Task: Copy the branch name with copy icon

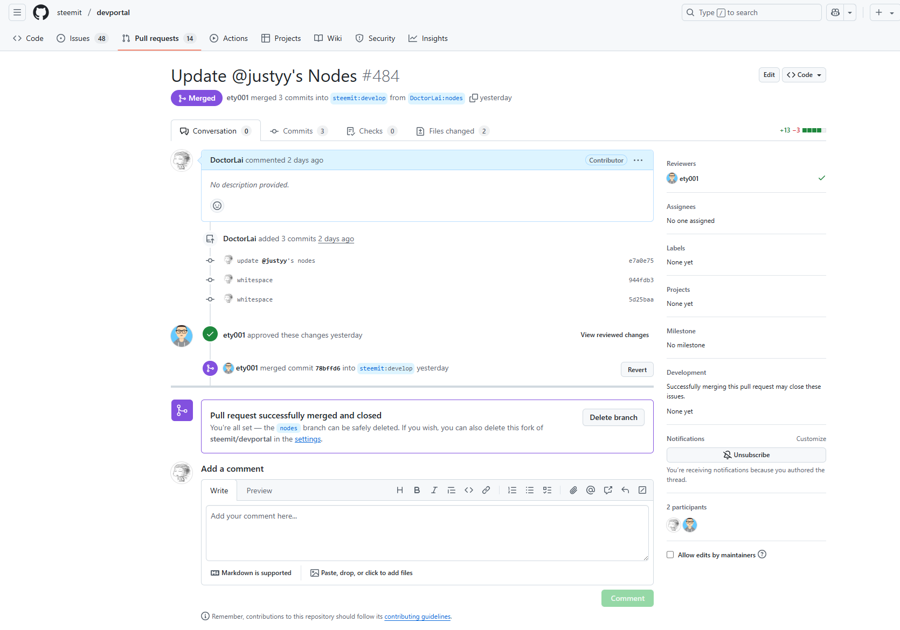Action: (474, 98)
